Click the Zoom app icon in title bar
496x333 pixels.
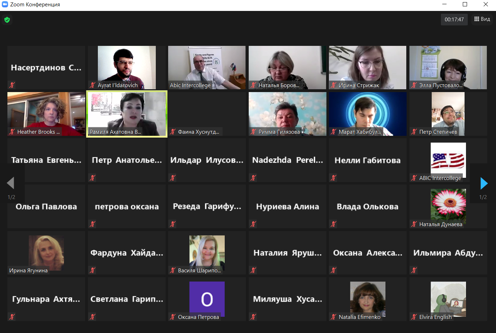[x=5, y=4]
